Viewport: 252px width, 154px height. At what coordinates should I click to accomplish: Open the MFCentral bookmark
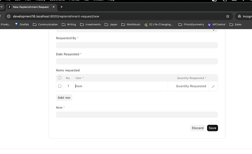[x=217, y=24]
